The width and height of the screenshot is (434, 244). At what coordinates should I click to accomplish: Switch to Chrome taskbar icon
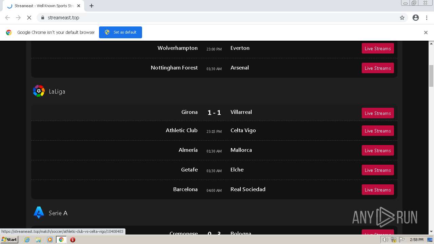coord(61,240)
